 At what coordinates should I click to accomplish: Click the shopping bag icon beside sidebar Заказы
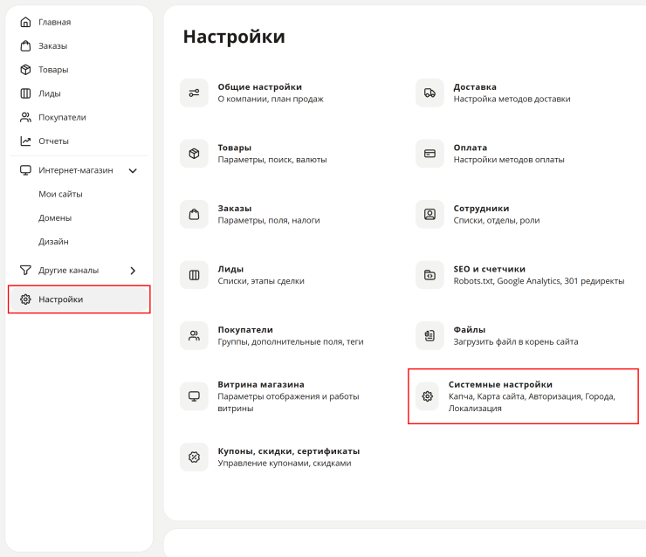25,45
